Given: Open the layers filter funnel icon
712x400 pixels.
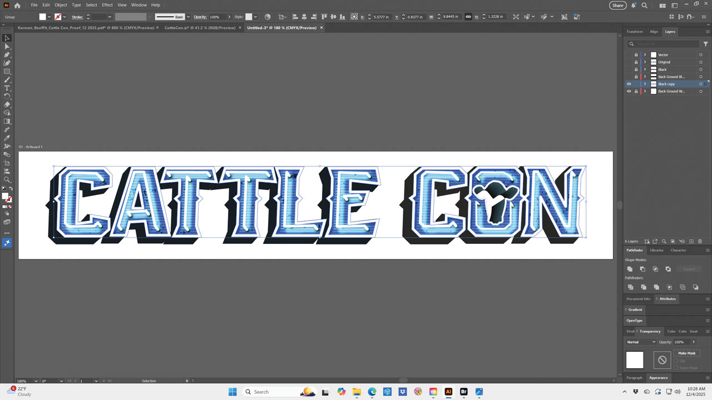Looking at the screenshot, I should 705,44.
